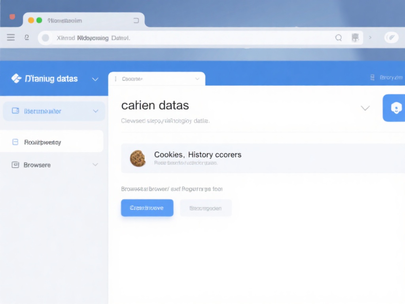The height and width of the screenshot is (304, 405).
Task: Expand the blue header title dropdown chevron
Action: click(x=95, y=79)
